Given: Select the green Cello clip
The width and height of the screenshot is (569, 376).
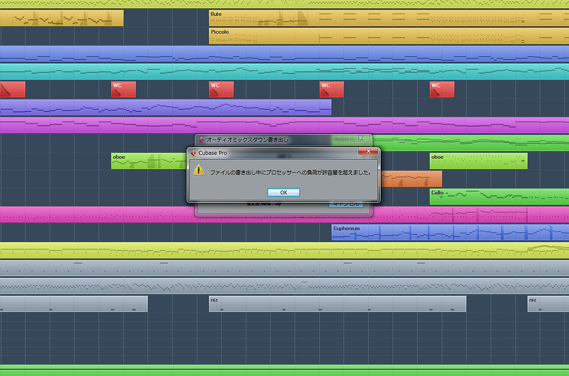Looking at the screenshot, I should (x=499, y=197).
